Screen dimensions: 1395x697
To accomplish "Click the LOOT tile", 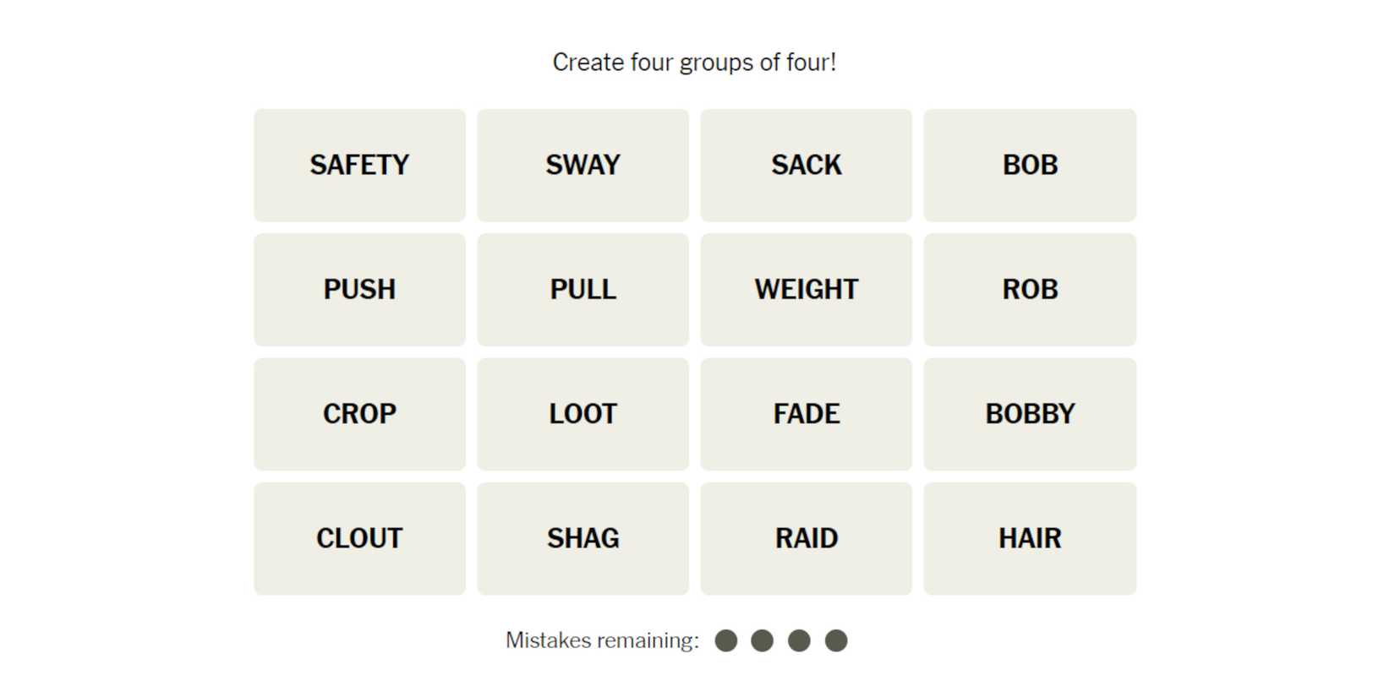I will (x=583, y=413).
